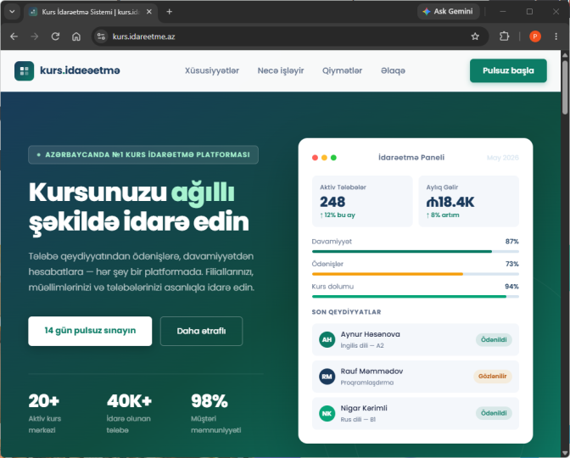This screenshot has width=570, height=458.
Task: Click the yellow dot in panel header
Action: click(x=324, y=158)
